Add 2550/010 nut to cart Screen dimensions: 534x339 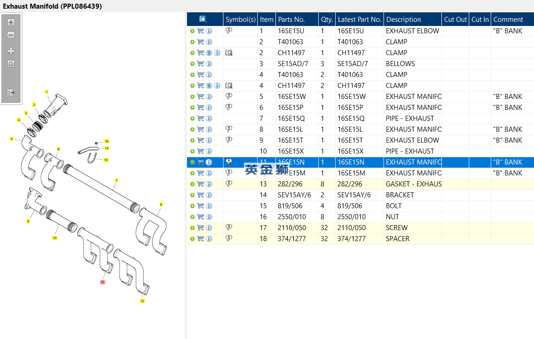click(x=201, y=217)
